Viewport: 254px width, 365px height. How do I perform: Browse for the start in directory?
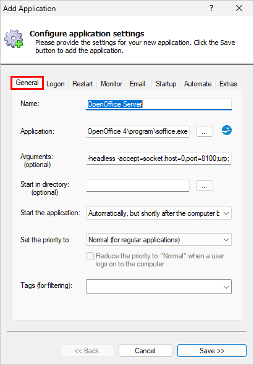pos(205,186)
